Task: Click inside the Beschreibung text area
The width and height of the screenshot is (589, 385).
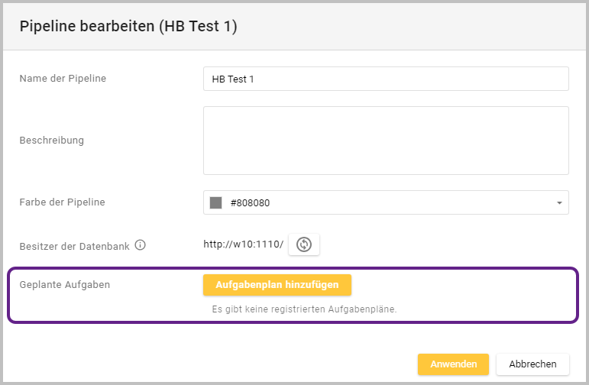Action: pos(386,141)
